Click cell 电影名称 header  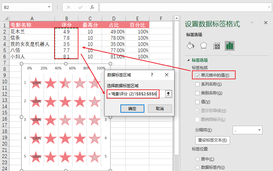coord(32,25)
